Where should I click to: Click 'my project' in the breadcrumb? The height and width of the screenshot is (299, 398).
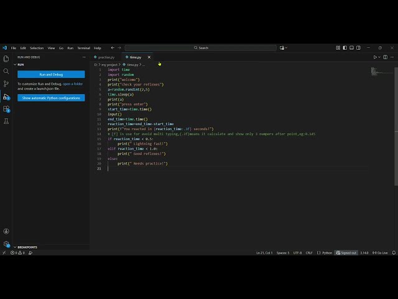tap(109, 65)
